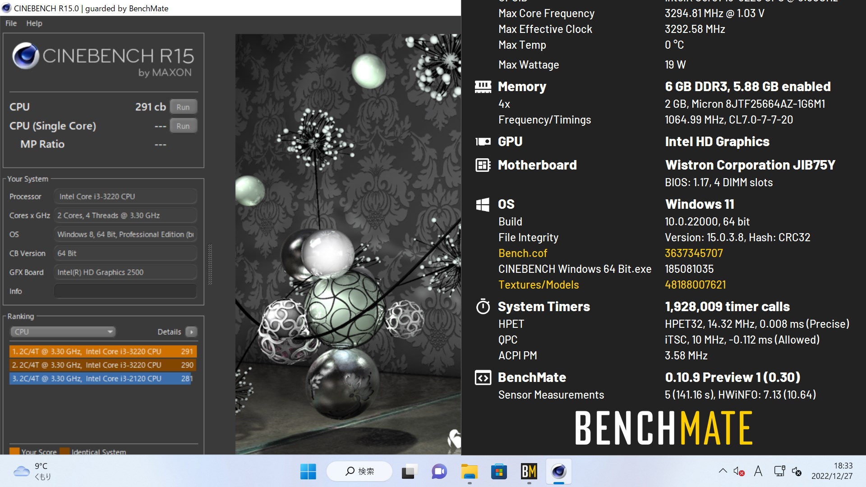Open the CPU ranking dropdown
Screen dimensions: 866x487
click(x=63, y=332)
